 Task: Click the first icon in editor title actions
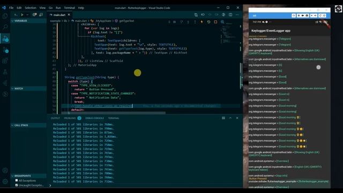pos(196,14)
